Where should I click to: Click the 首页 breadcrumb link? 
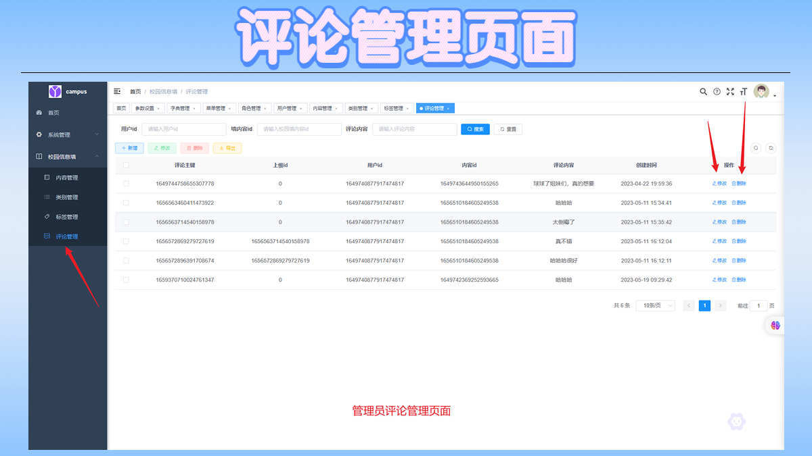click(135, 91)
